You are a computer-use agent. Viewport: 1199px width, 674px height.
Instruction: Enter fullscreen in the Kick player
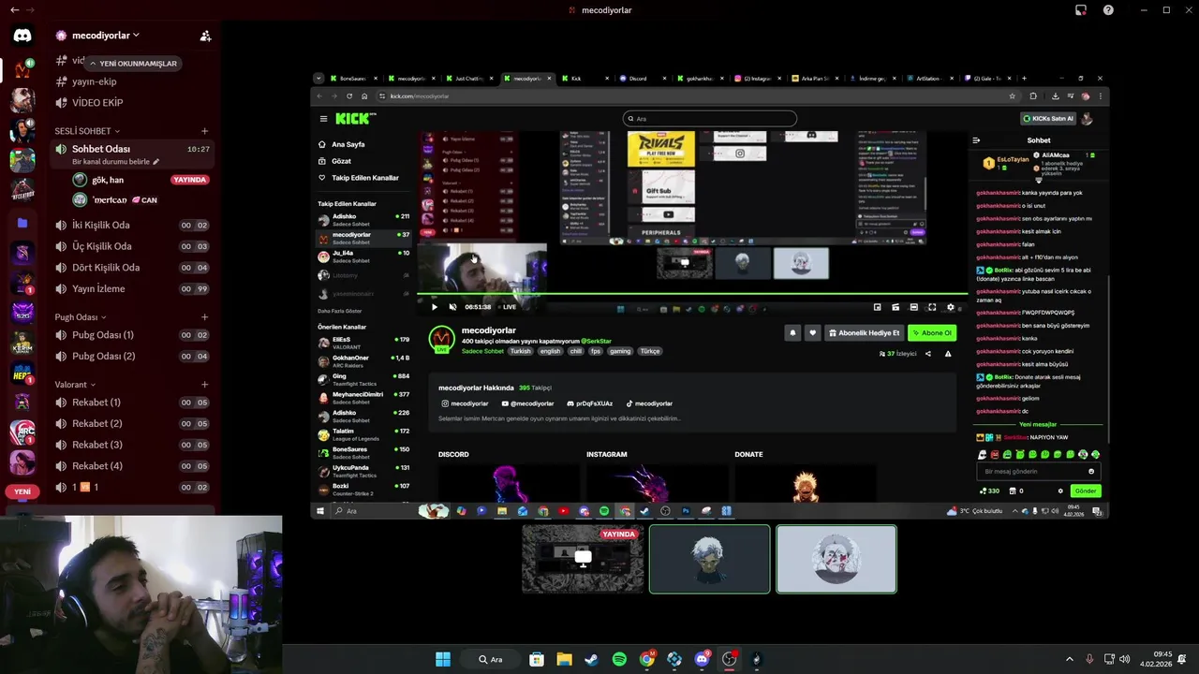(x=932, y=307)
